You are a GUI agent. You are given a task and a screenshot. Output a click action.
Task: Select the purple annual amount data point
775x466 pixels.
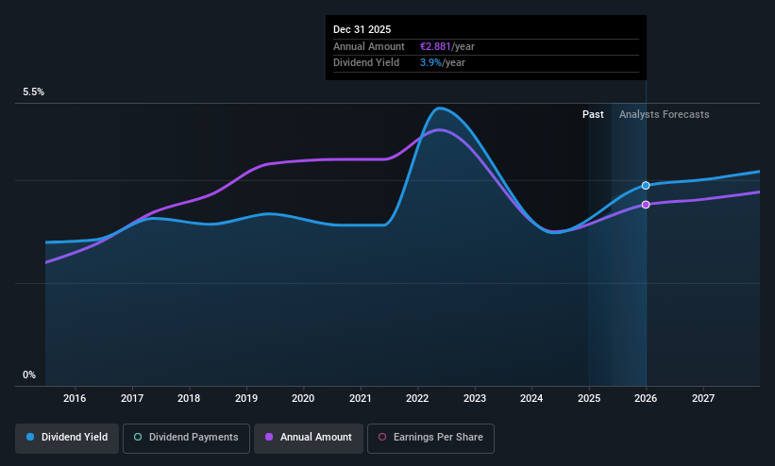point(646,205)
